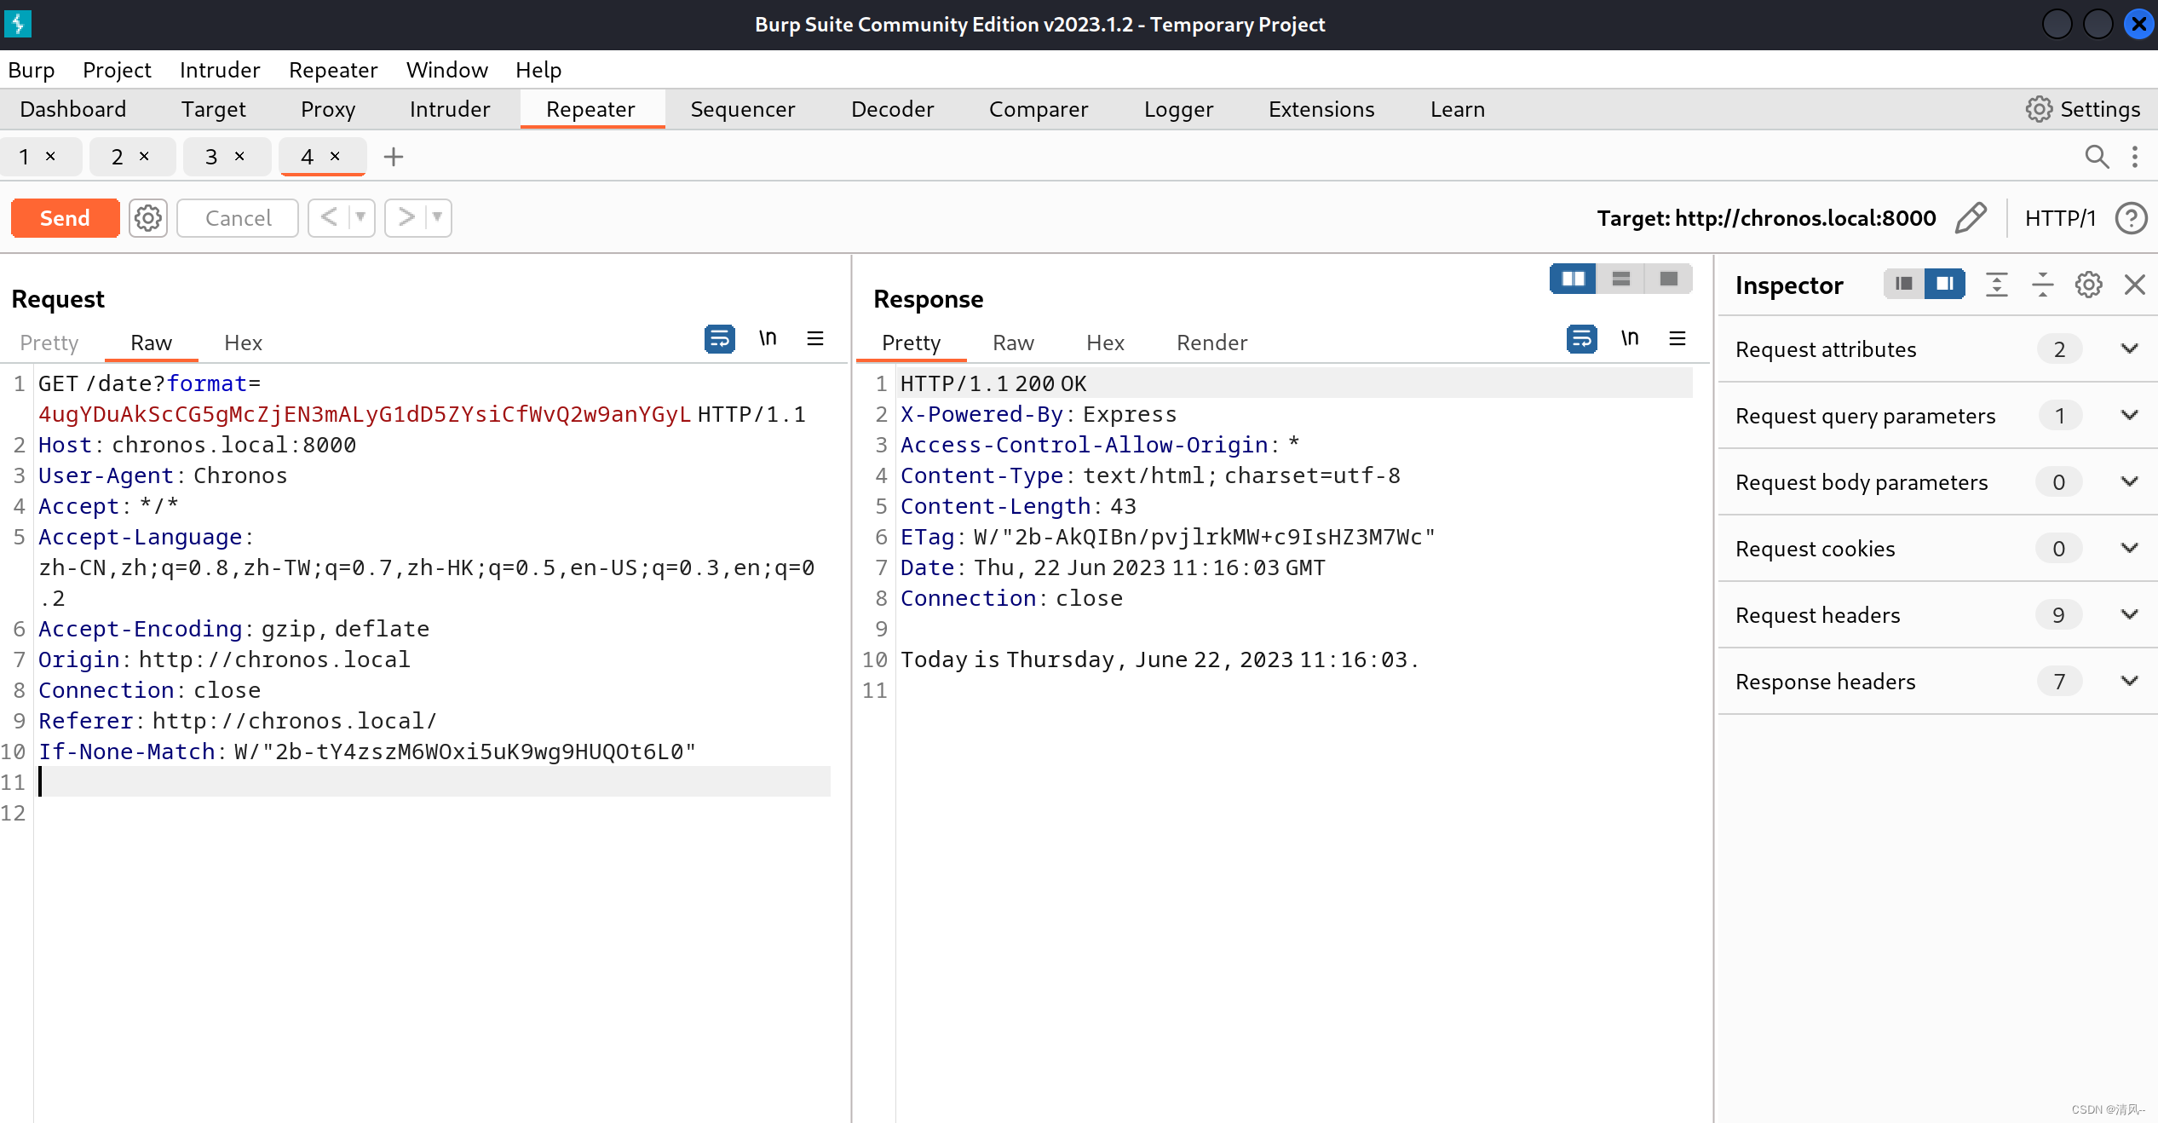Close Repeater tab 2
The image size is (2158, 1123).
coord(144,156)
